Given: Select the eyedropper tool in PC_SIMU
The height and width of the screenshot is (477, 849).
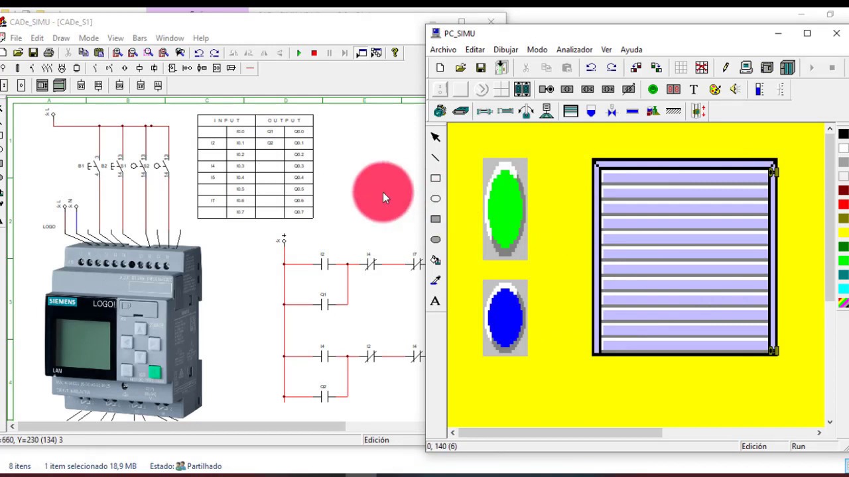Looking at the screenshot, I should click(435, 281).
